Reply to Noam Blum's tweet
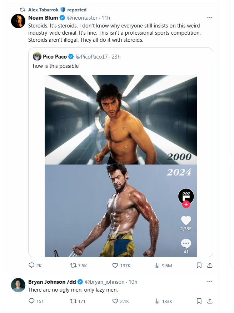 pyautogui.click(x=31, y=265)
